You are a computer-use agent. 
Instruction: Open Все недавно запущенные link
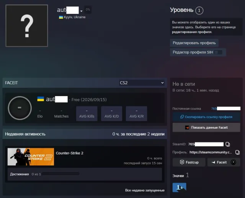(x=145, y=190)
